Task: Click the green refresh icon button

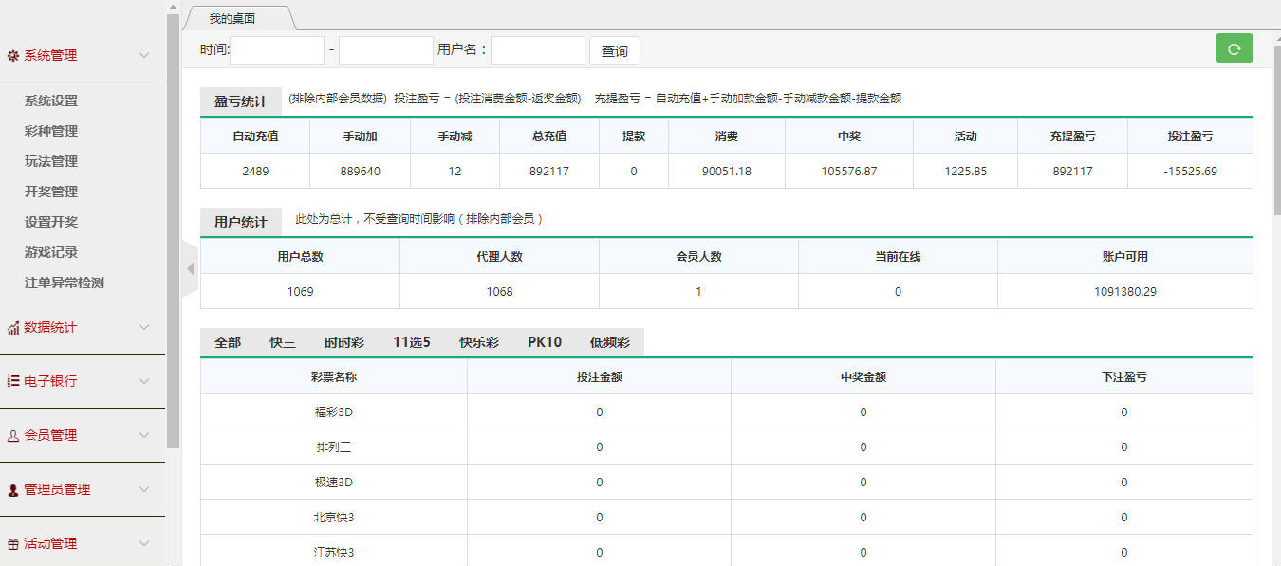Action: (x=1234, y=48)
